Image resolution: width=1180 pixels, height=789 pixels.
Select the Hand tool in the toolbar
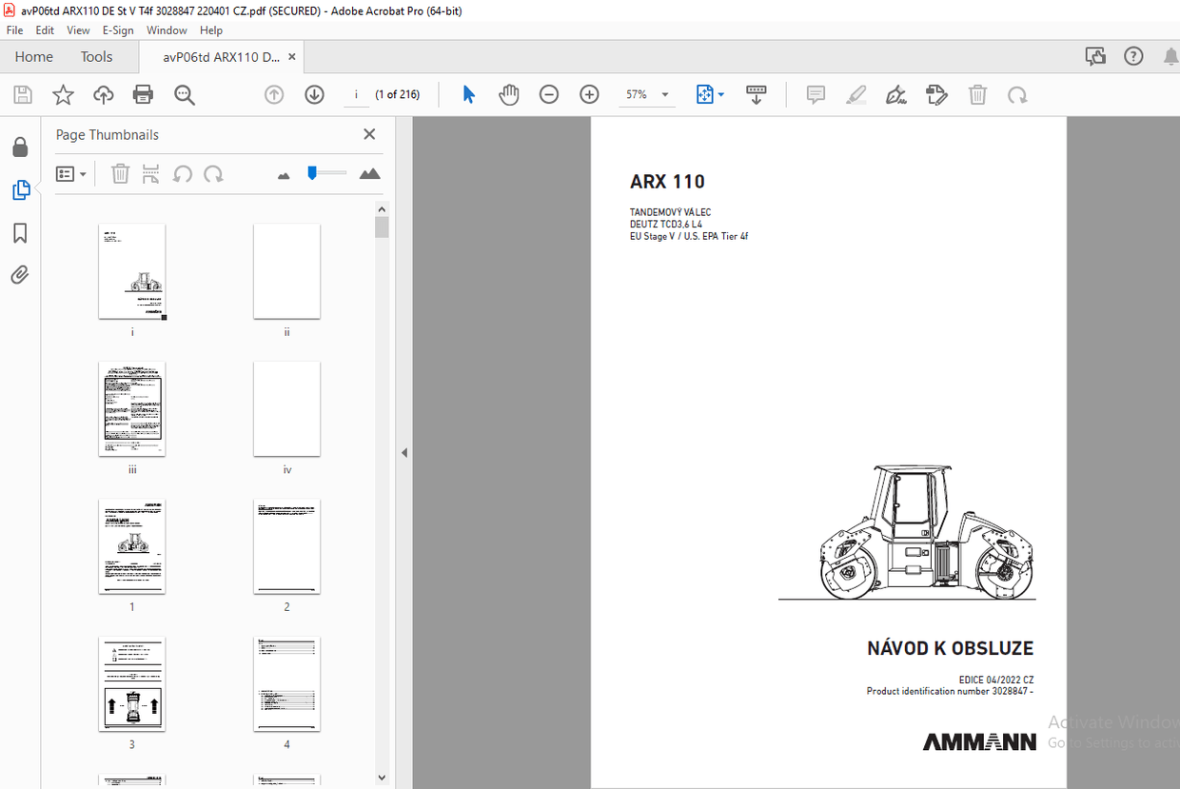pos(509,94)
